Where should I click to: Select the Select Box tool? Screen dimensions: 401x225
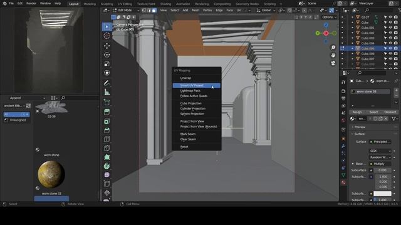click(107, 27)
